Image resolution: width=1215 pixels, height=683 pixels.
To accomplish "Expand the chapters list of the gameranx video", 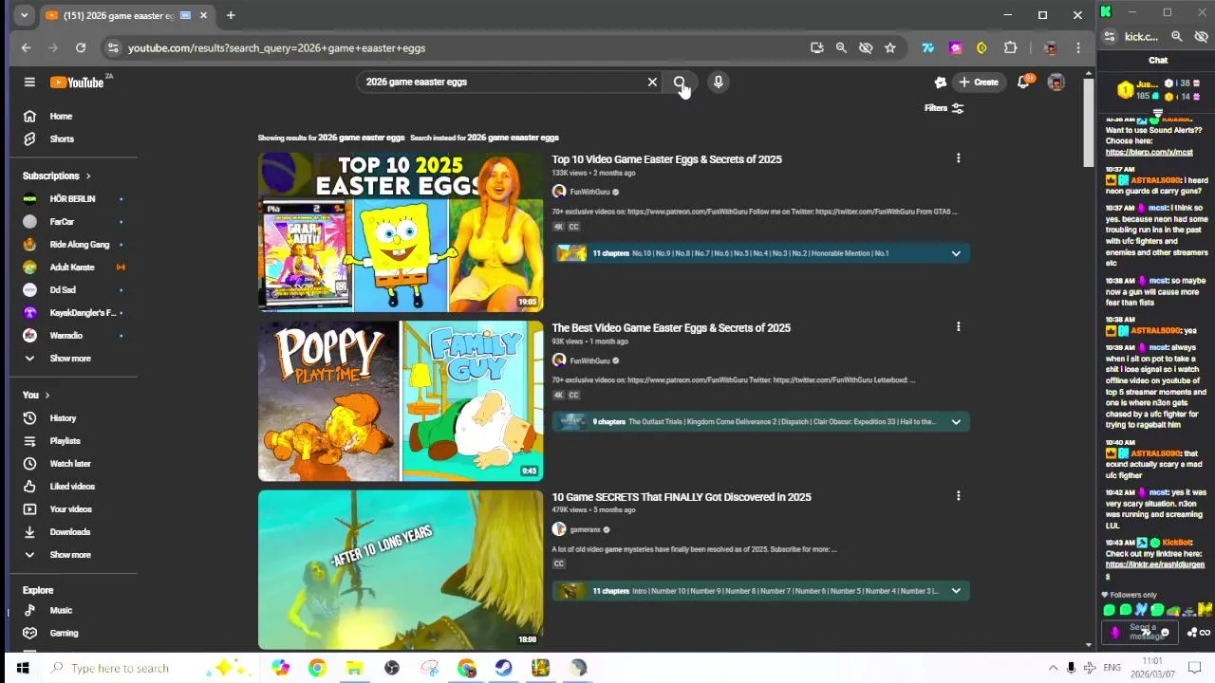I will tap(956, 591).
